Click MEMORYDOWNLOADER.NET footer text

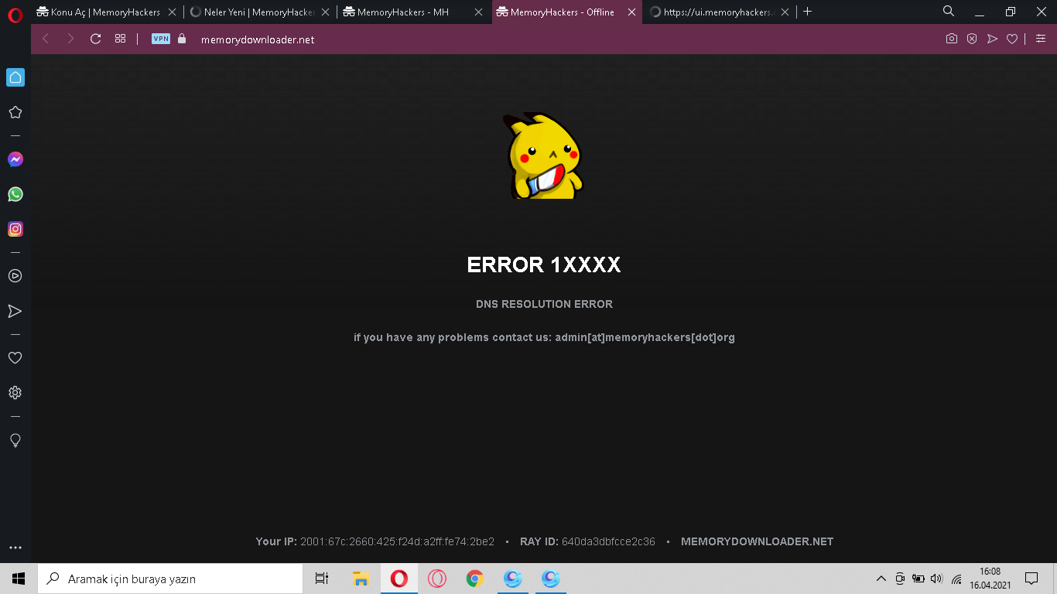tap(757, 541)
